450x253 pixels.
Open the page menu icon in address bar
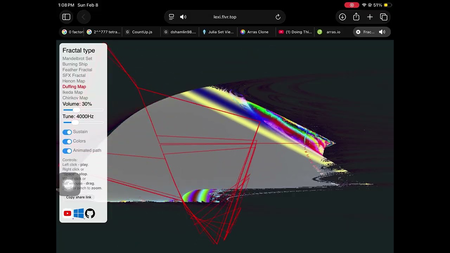172,17
